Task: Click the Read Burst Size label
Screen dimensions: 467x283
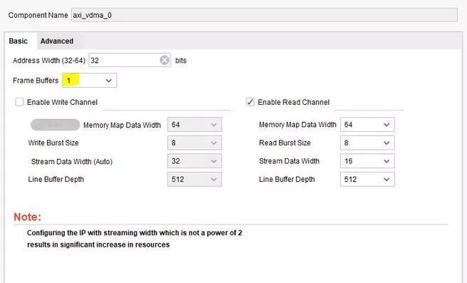Action: pyautogui.click(x=285, y=143)
